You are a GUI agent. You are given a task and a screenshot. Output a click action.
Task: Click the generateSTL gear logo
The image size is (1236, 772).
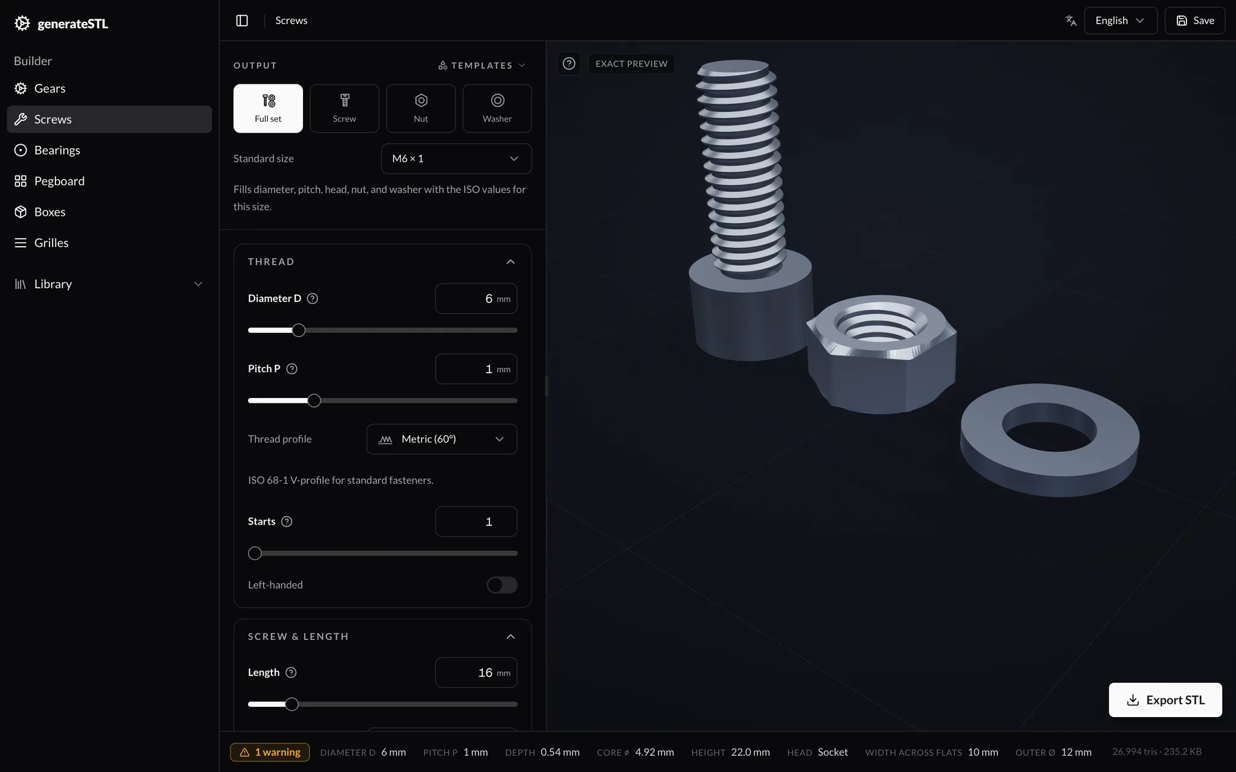point(22,24)
